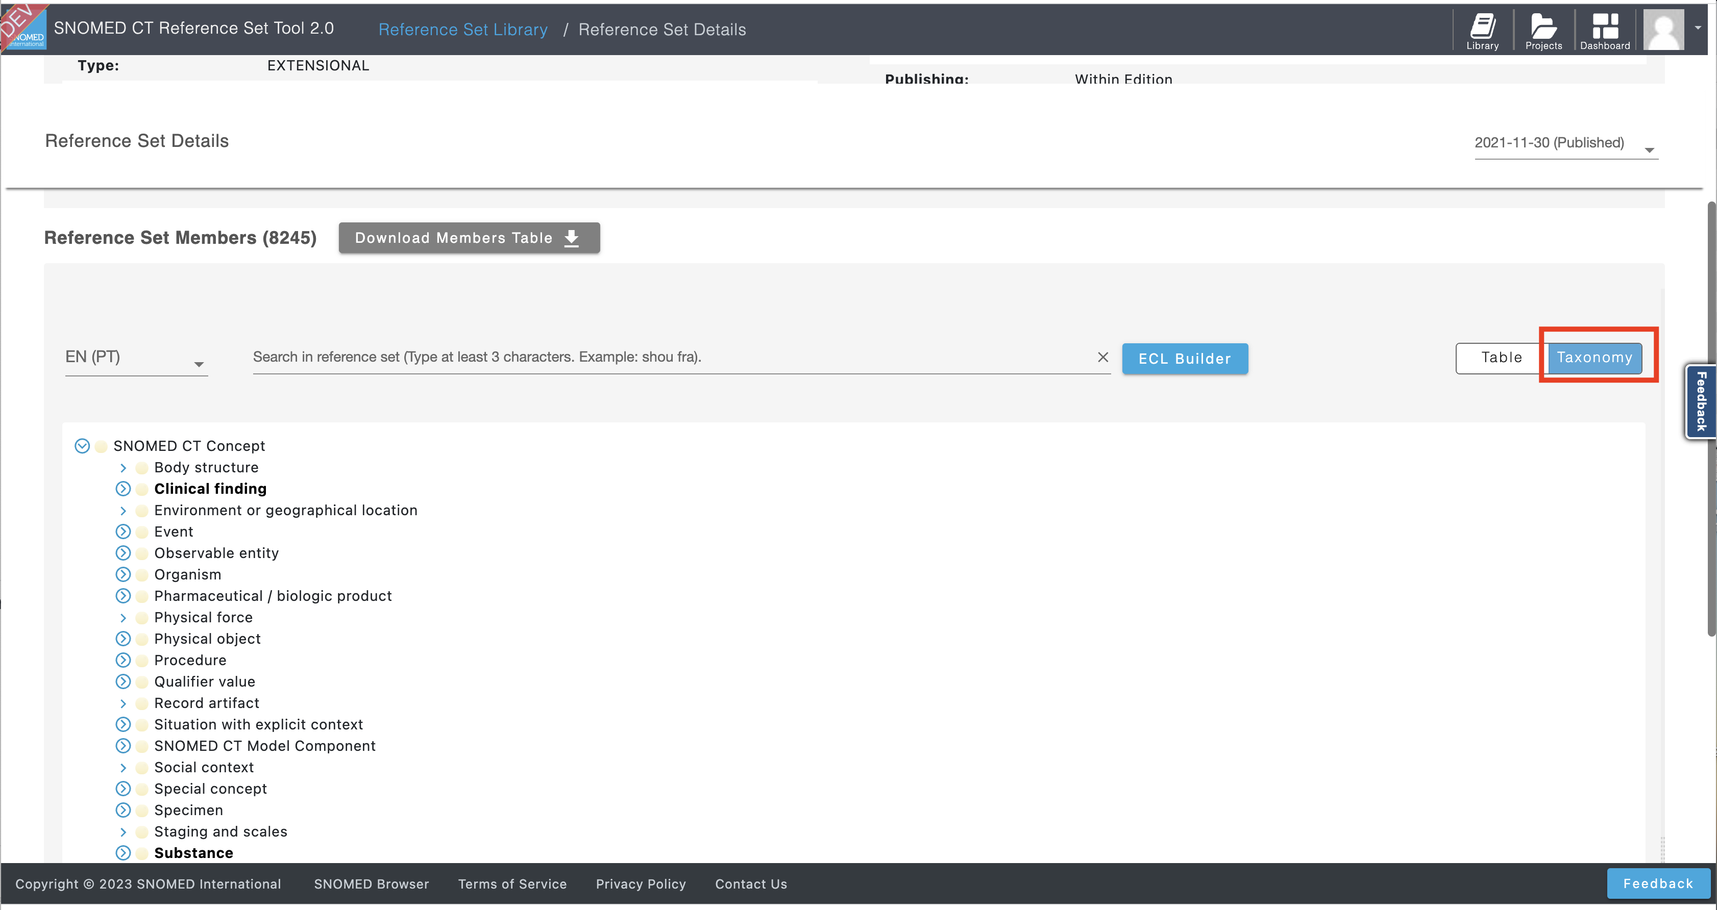Click the bottom Feedback button
The height and width of the screenshot is (910, 1717).
click(1658, 884)
